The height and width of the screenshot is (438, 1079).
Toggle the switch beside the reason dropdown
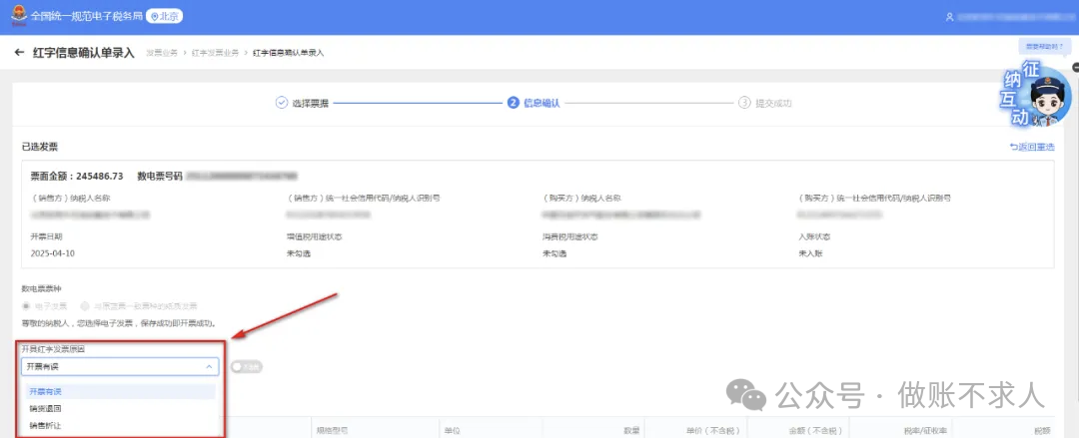[247, 367]
